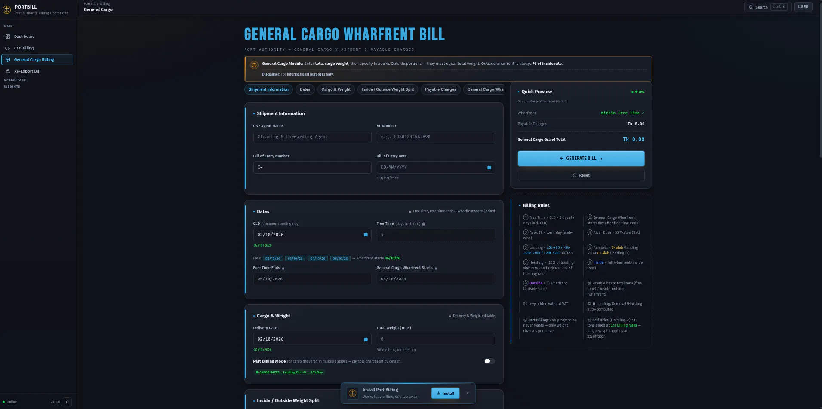Open the Search box in header

[x=768, y=7]
